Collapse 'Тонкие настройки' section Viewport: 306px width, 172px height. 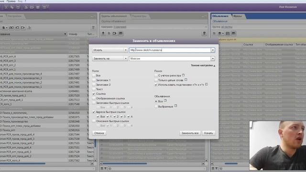pyautogui.click(x=203, y=65)
